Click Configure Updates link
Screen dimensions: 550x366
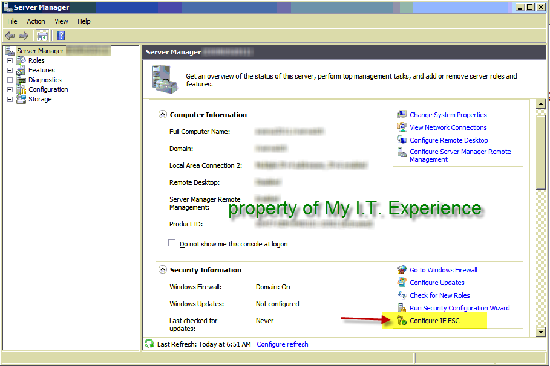[437, 283]
